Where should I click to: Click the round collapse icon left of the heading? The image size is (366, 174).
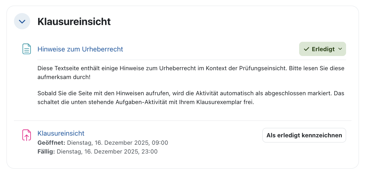click(22, 21)
